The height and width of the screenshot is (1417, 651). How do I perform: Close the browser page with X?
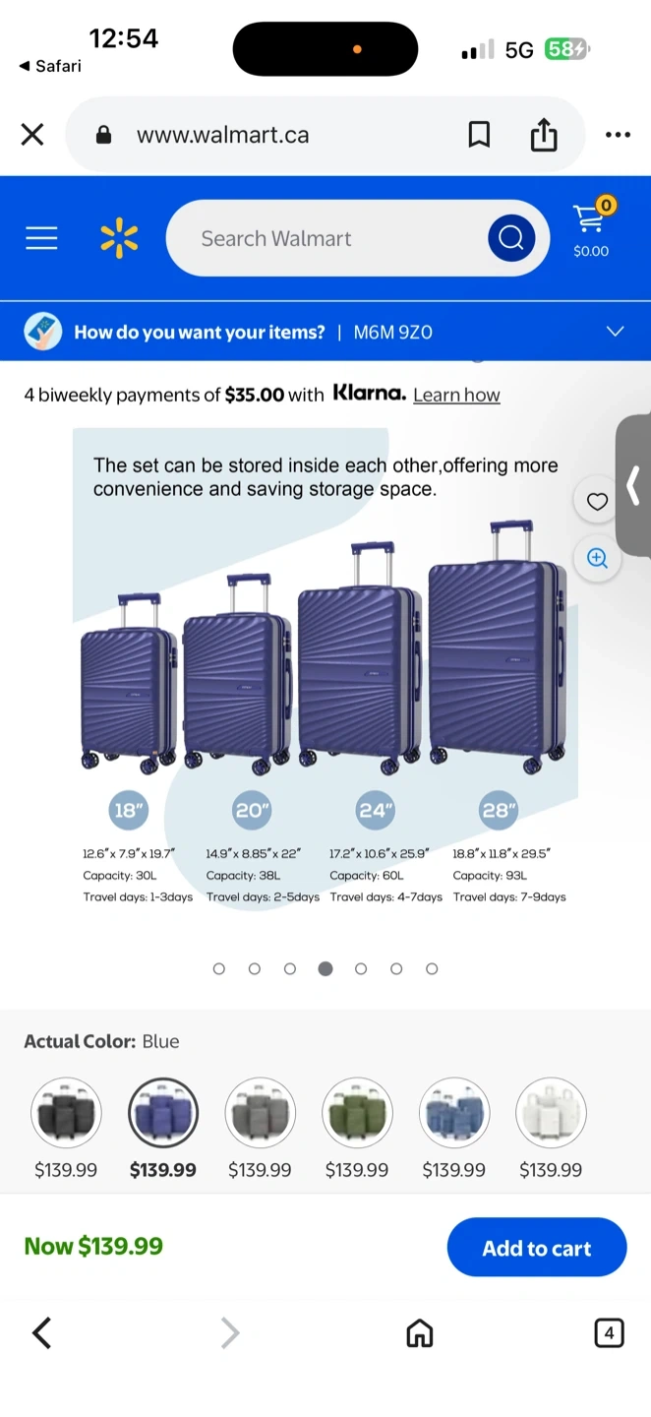(32, 135)
